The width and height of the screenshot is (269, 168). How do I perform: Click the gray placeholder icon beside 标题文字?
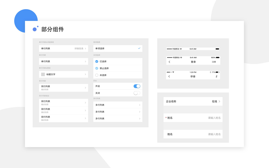click(43, 74)
